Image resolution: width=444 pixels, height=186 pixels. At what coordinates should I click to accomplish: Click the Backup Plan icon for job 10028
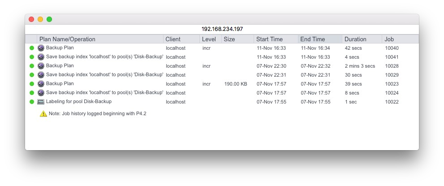(41, 66)
